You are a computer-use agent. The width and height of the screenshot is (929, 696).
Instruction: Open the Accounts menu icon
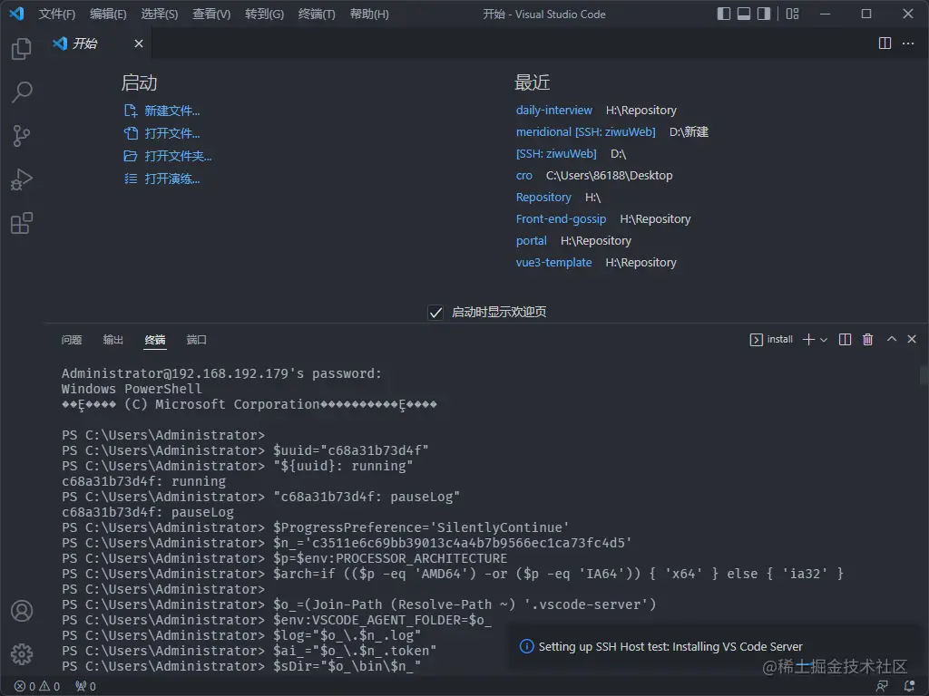(x=22, y=611)
